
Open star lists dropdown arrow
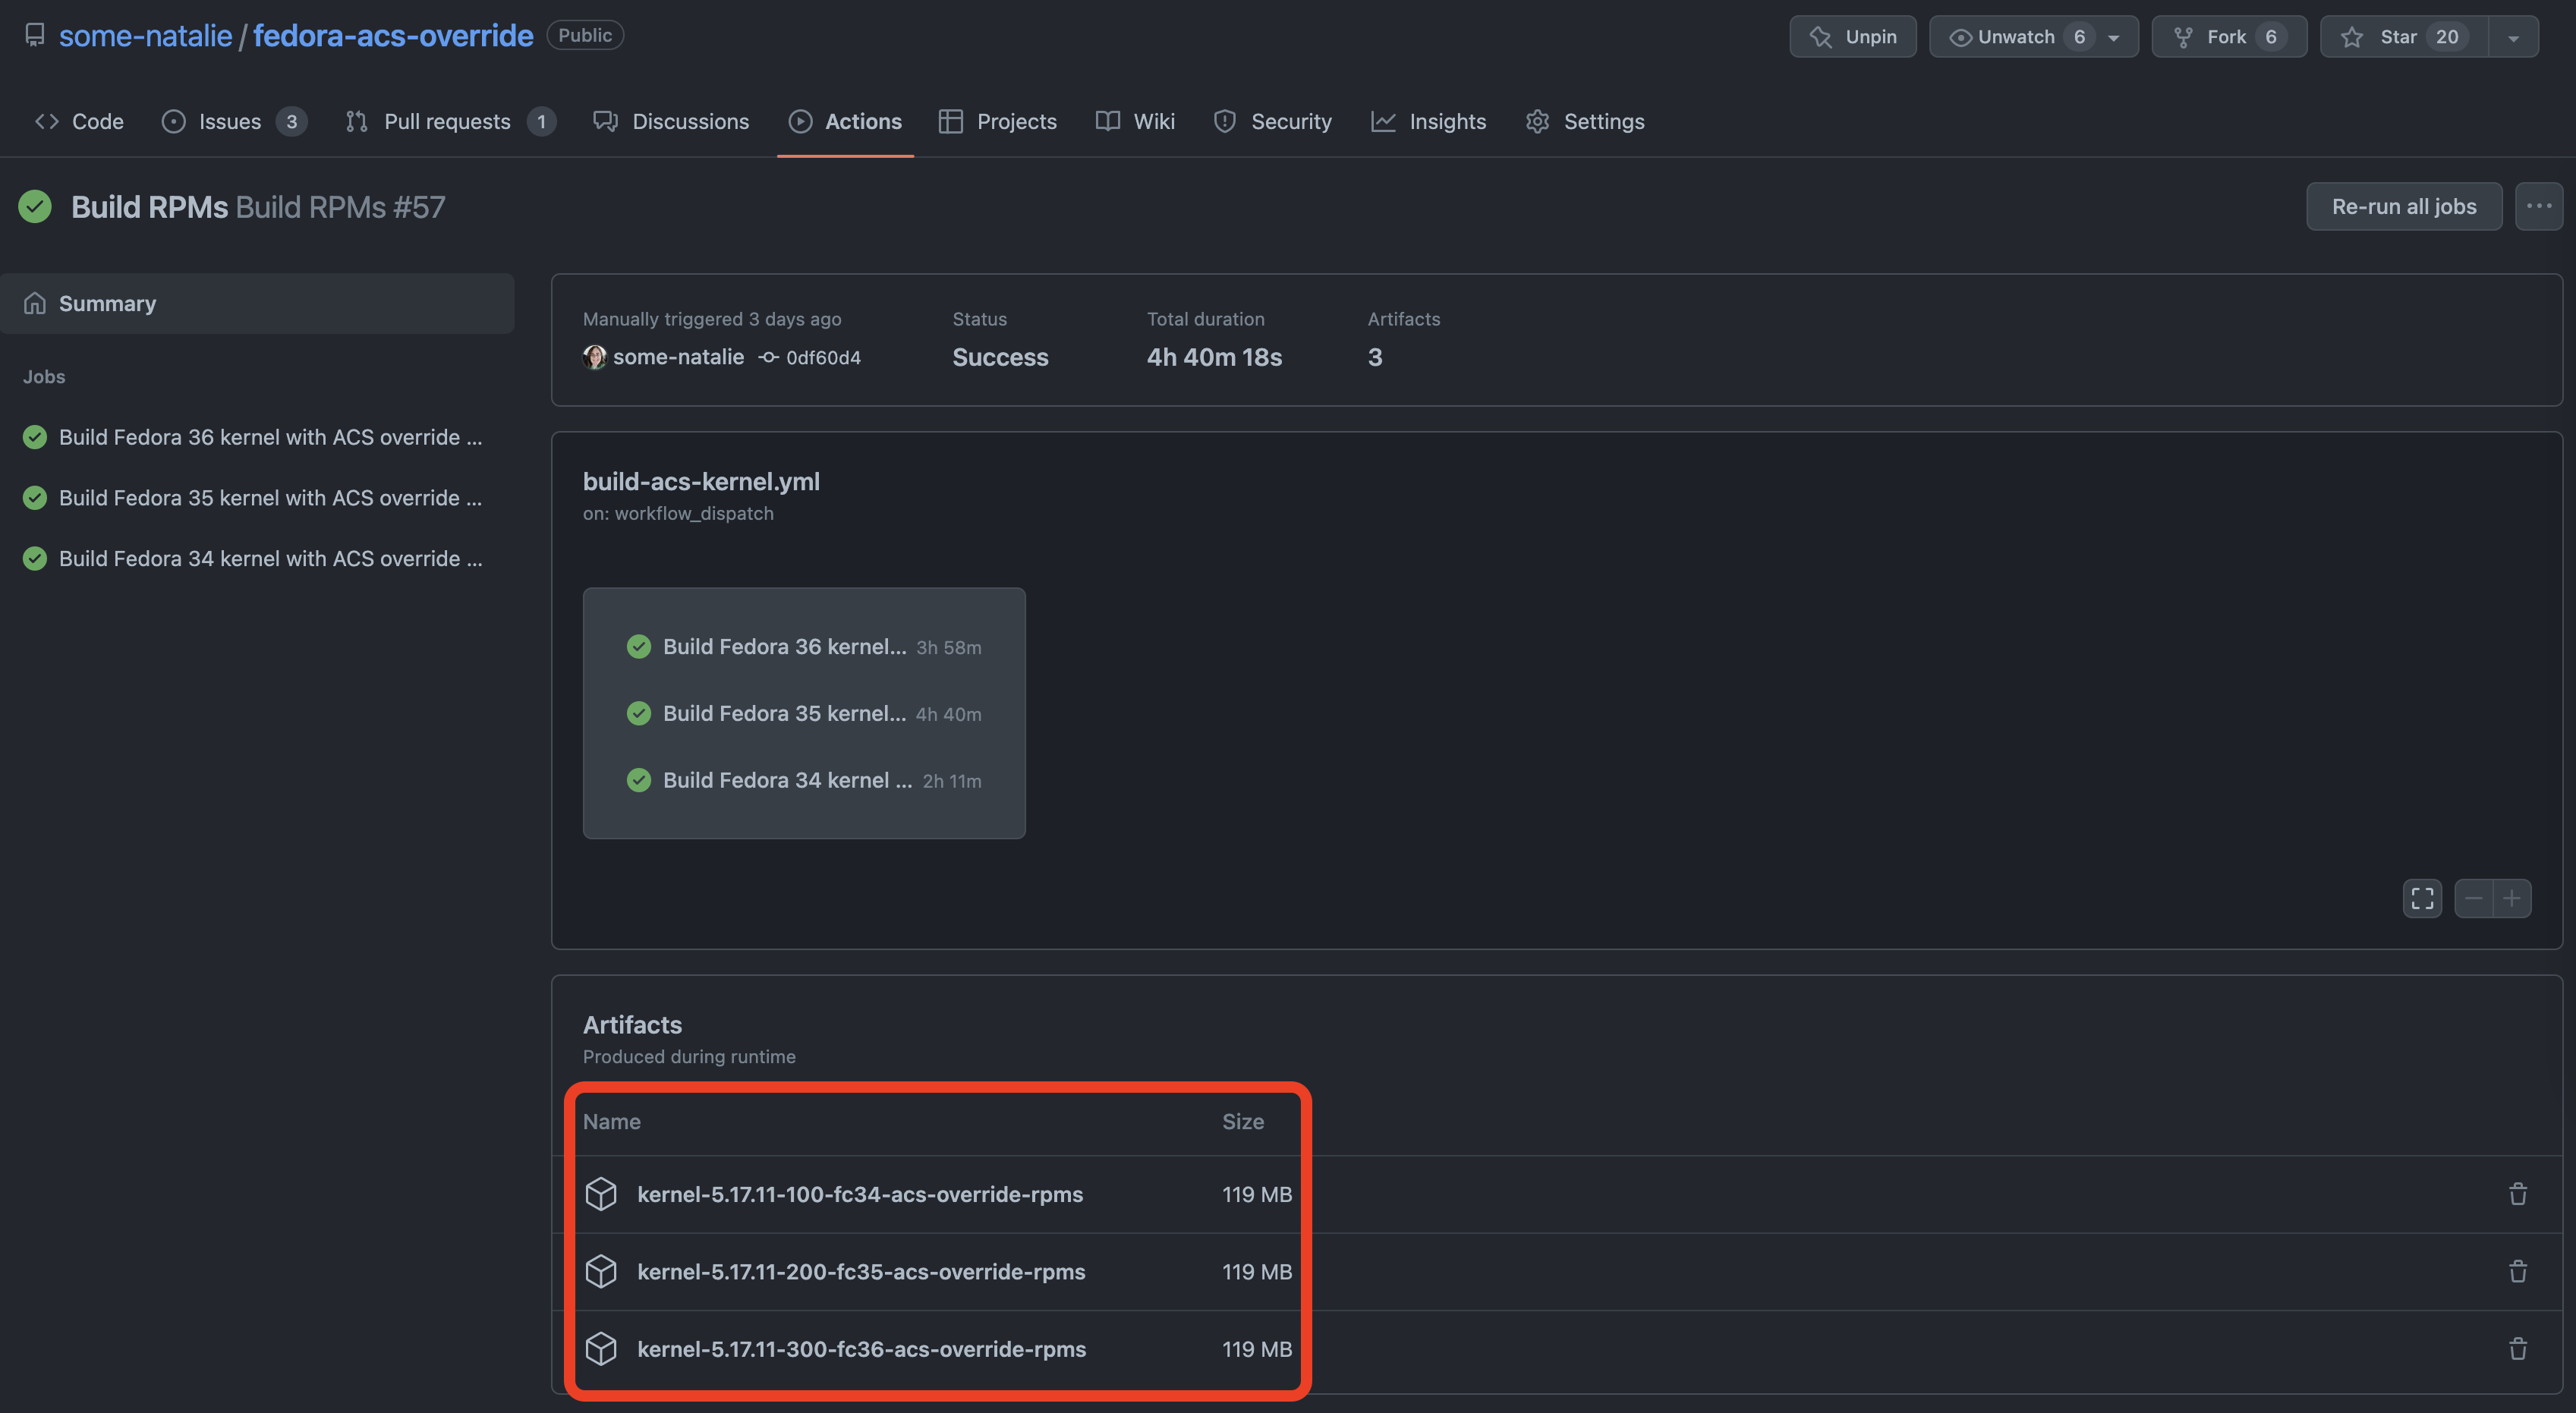2513,37
